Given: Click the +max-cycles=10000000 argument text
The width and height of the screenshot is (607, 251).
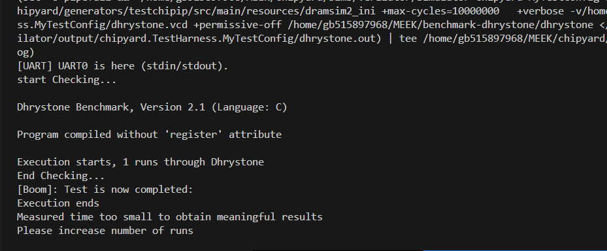Looking at the screenshot, I should tap(440, 11).
